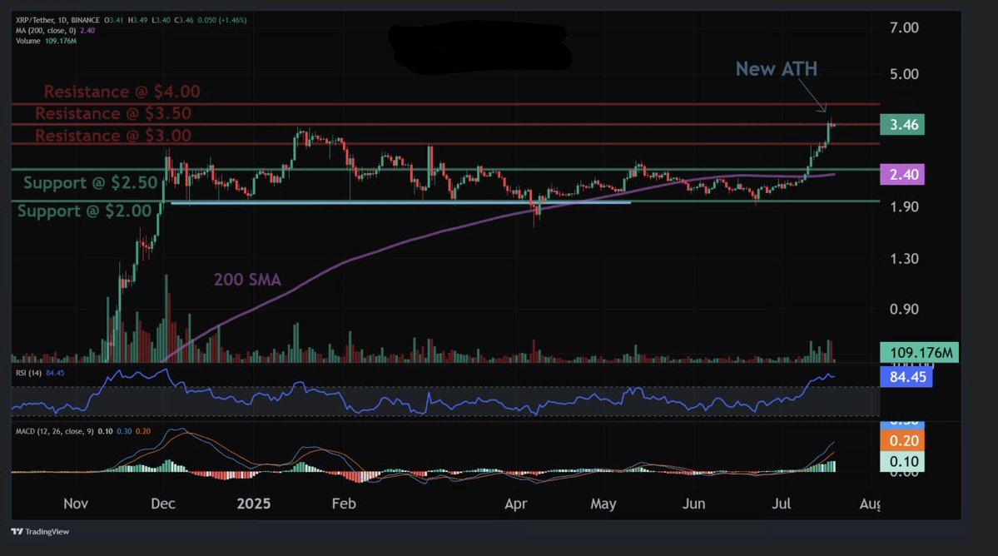Viewport: 998px width, 556px height.
Task: Click the 0.90 price axis label
Action: point(904,309)
